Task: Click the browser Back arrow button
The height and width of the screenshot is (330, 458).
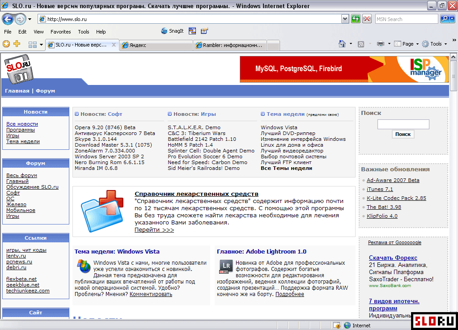Action: (x=8, y=19)
